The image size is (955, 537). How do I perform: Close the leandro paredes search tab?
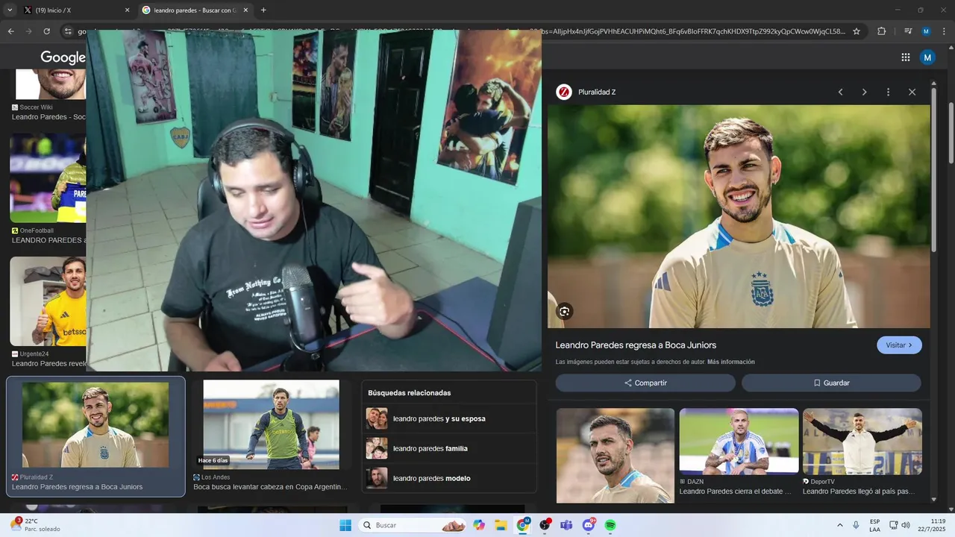click(245, 10)
